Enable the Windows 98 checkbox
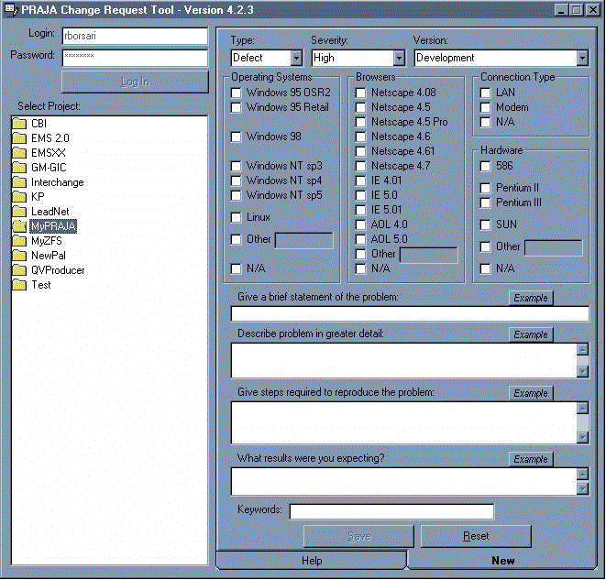 click(237, 137)
